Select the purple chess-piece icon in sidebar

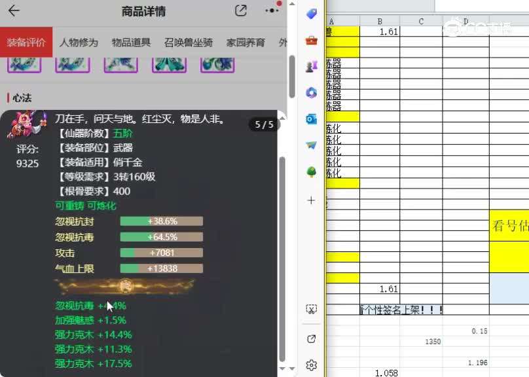310,66
